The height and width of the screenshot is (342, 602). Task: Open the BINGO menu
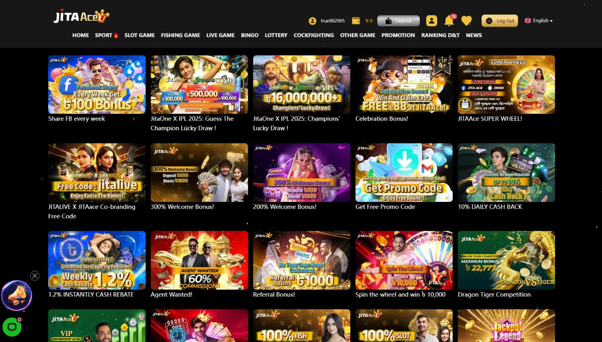pos(250,35)
